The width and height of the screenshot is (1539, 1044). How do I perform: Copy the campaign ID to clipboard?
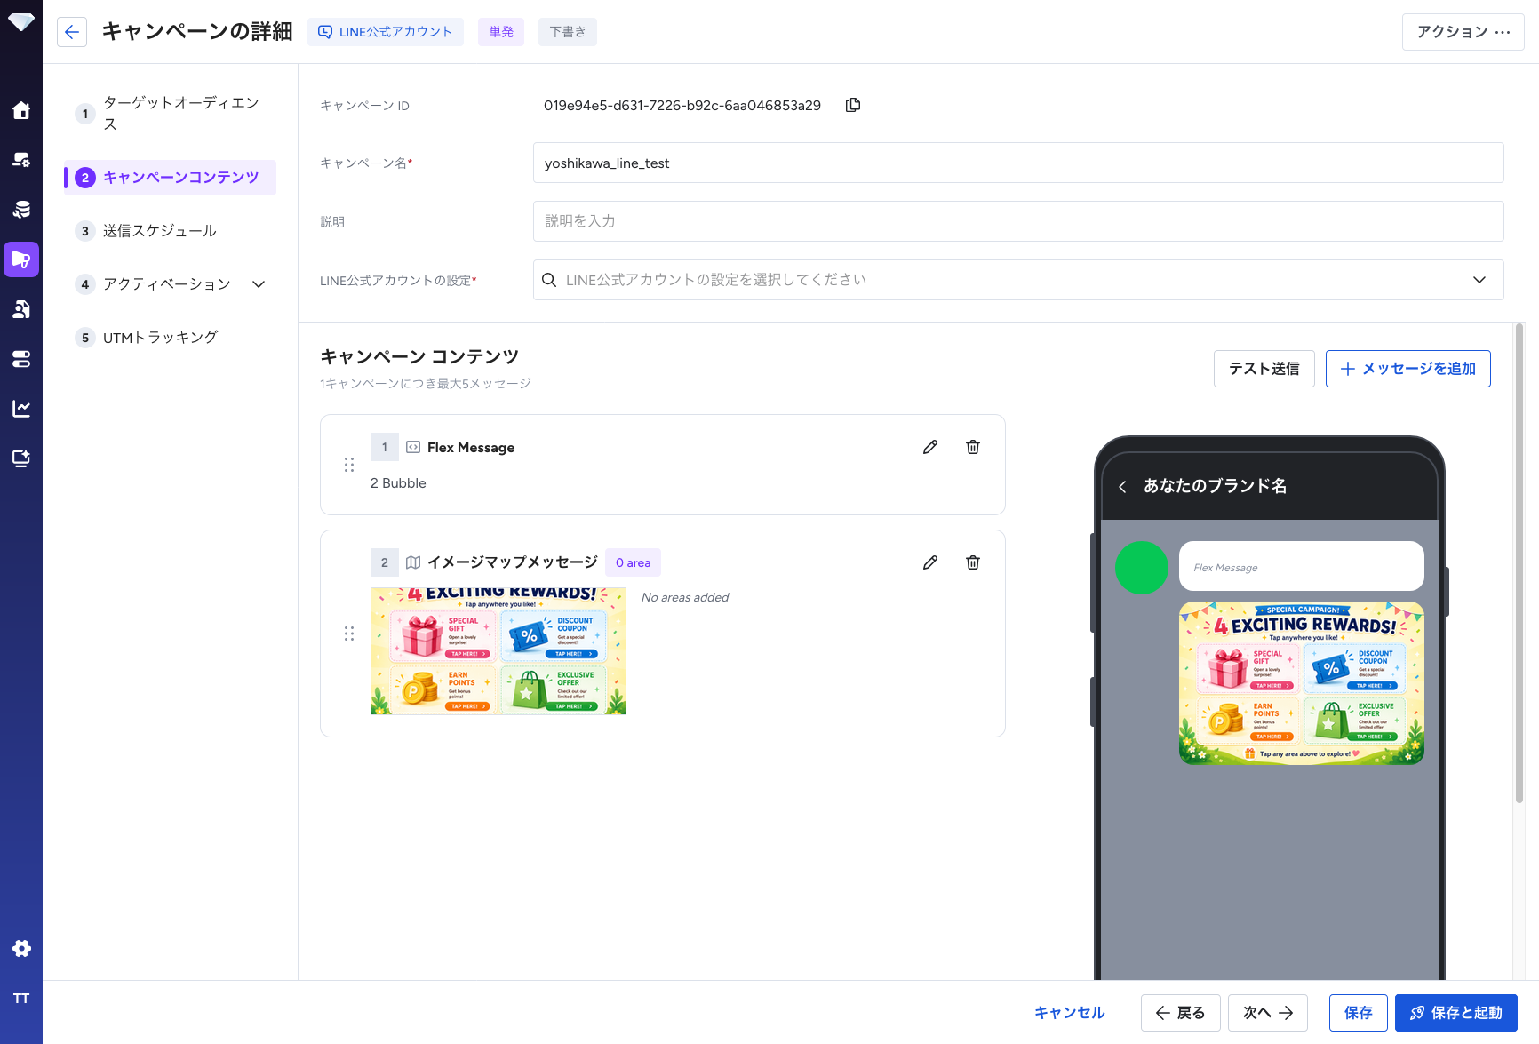coord(853,105)
